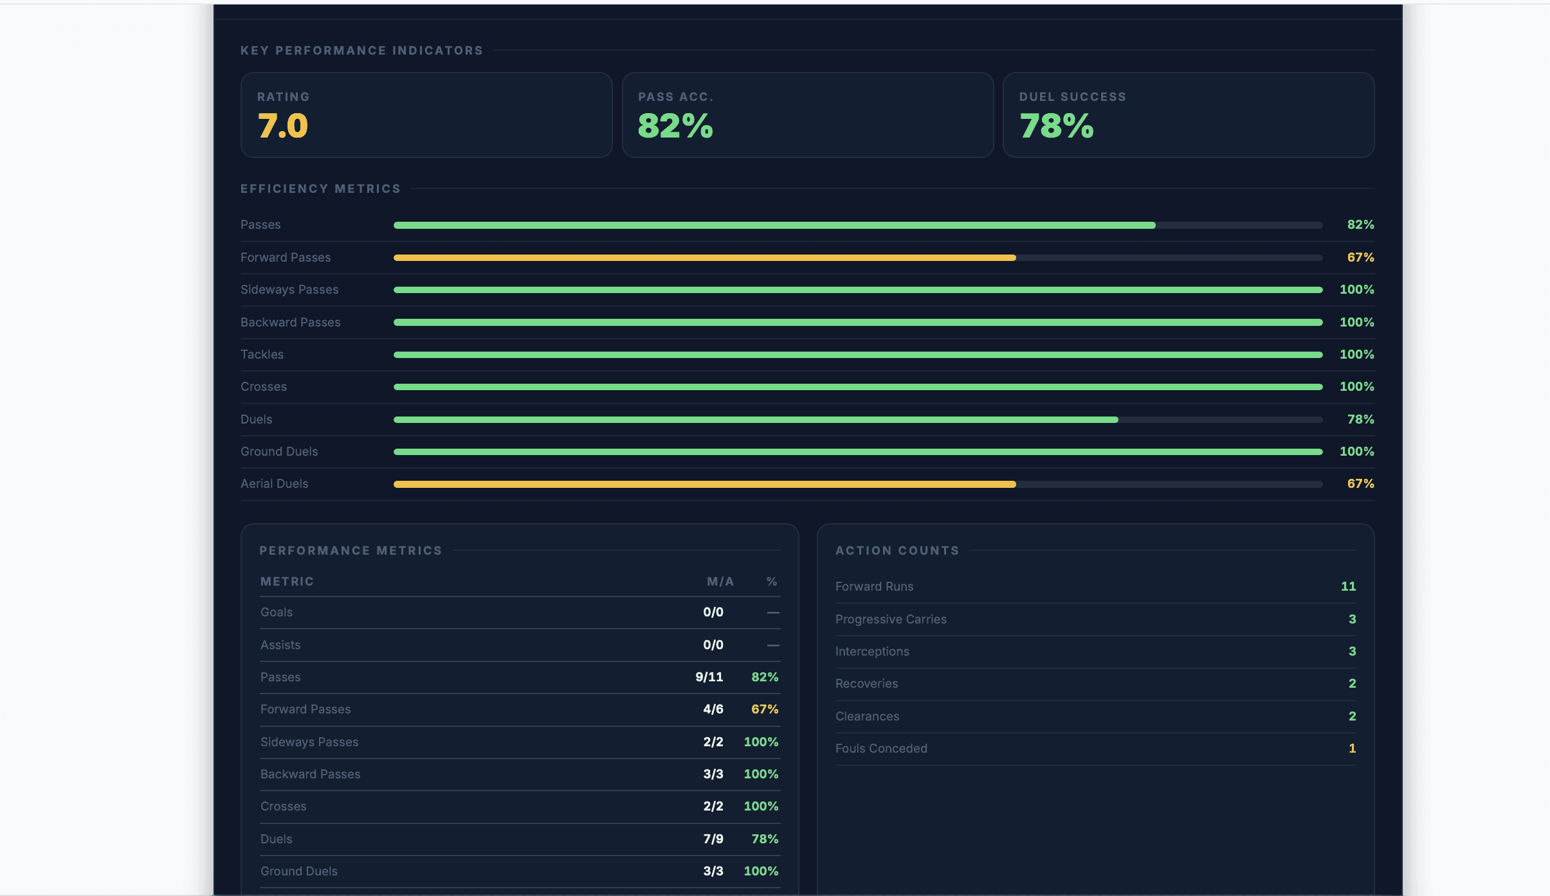Click the Sideways Passes label in Efficiency Metrics
Viewport: 1550px width, 896px height.
tap(289, 290)
